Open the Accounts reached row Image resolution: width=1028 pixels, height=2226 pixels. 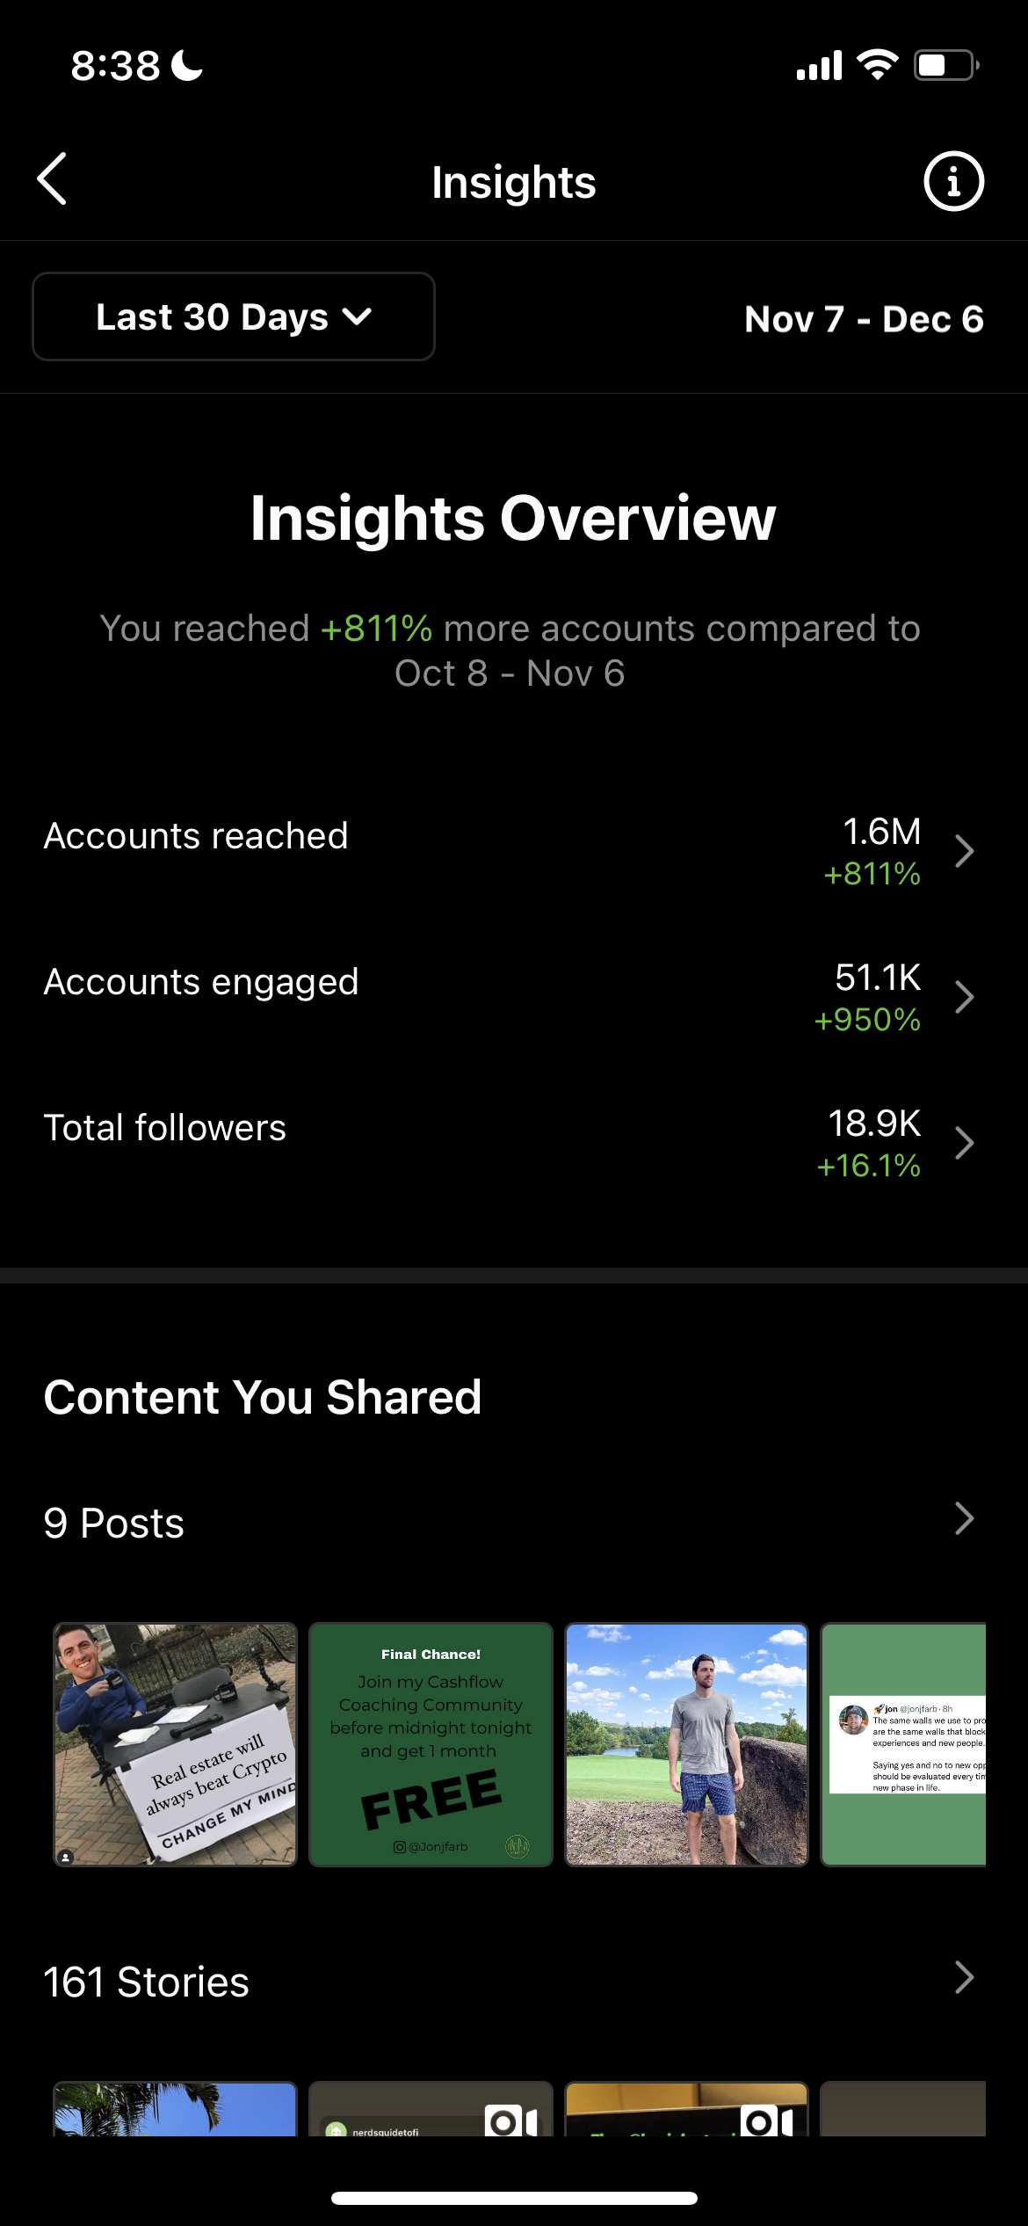click(514, 851)
